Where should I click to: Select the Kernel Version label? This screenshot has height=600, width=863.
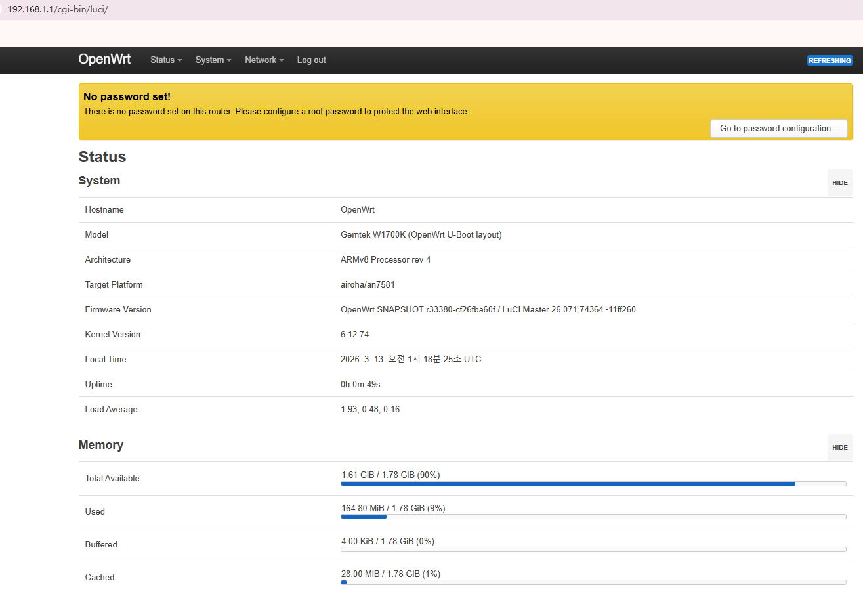(x=113, y=335)
